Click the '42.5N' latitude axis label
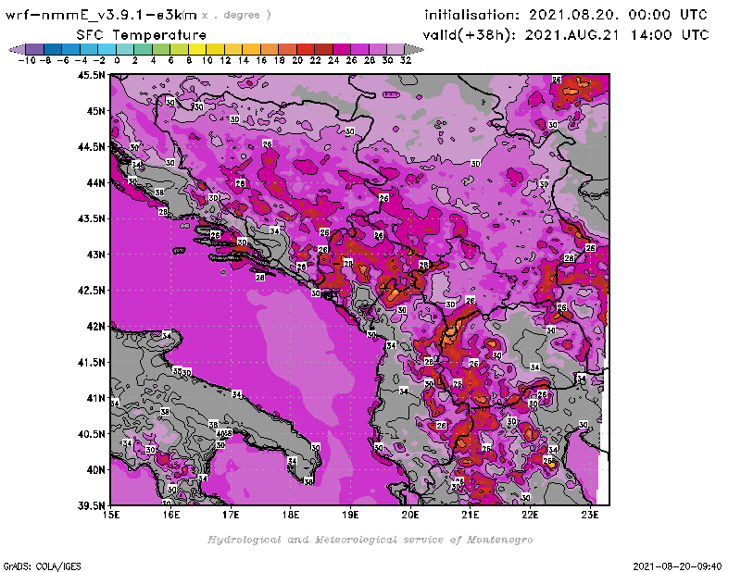 (x=91, y=291)
